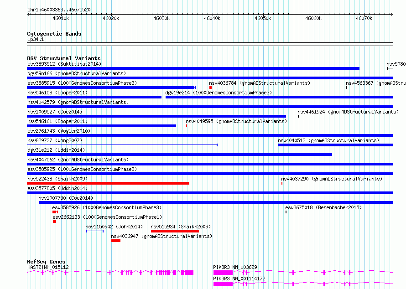406x289 pixels.
Task: Open dgv31e212 (Uddin2014) variant label
Action: [56, 150]
